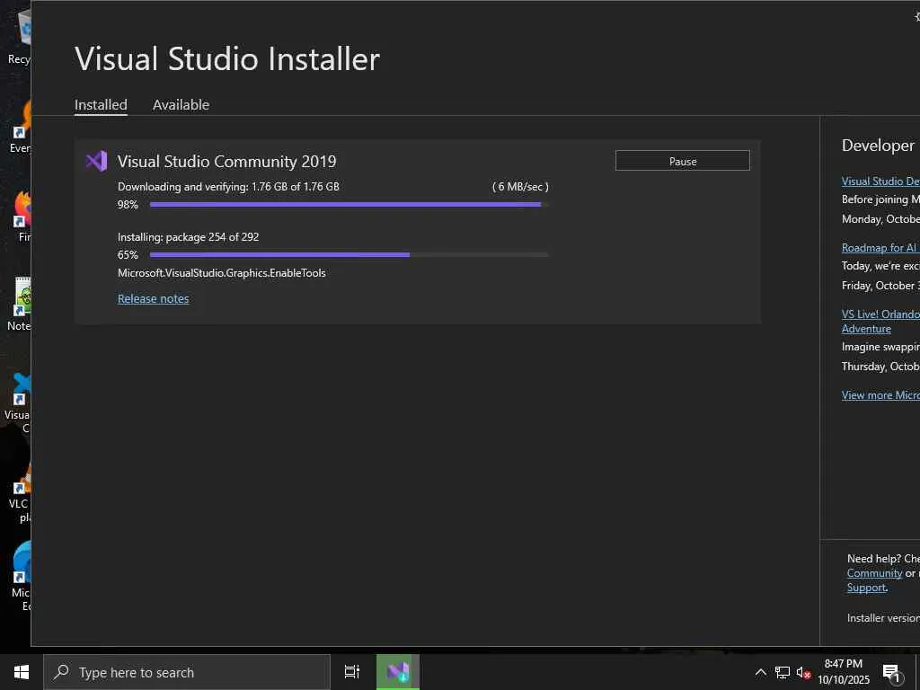This screenshot has height=690, width=920.
Task: Click the Visual Studio Community 2019 logo icon
Action: (x=97, y=161)
